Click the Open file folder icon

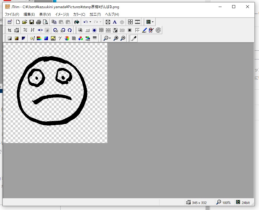click(25, 22)
